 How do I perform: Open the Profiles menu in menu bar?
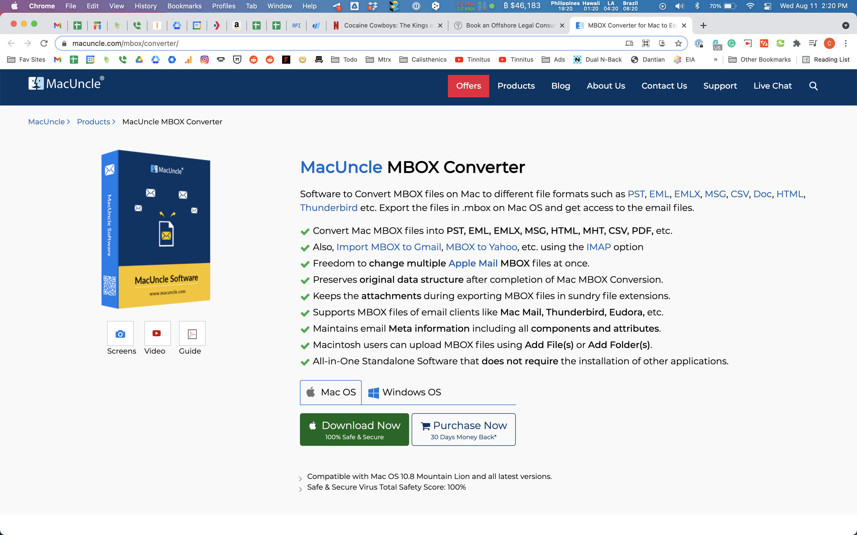(223, 6)
